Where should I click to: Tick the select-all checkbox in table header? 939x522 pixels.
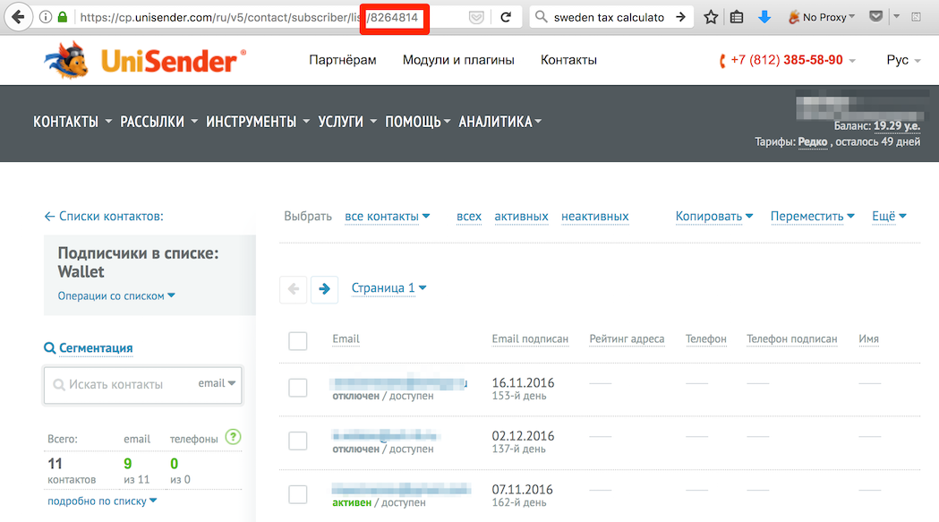298,341
